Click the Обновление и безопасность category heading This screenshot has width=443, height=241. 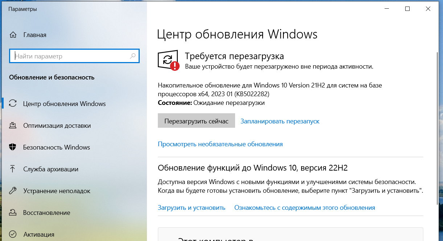(x=52, y=77)
